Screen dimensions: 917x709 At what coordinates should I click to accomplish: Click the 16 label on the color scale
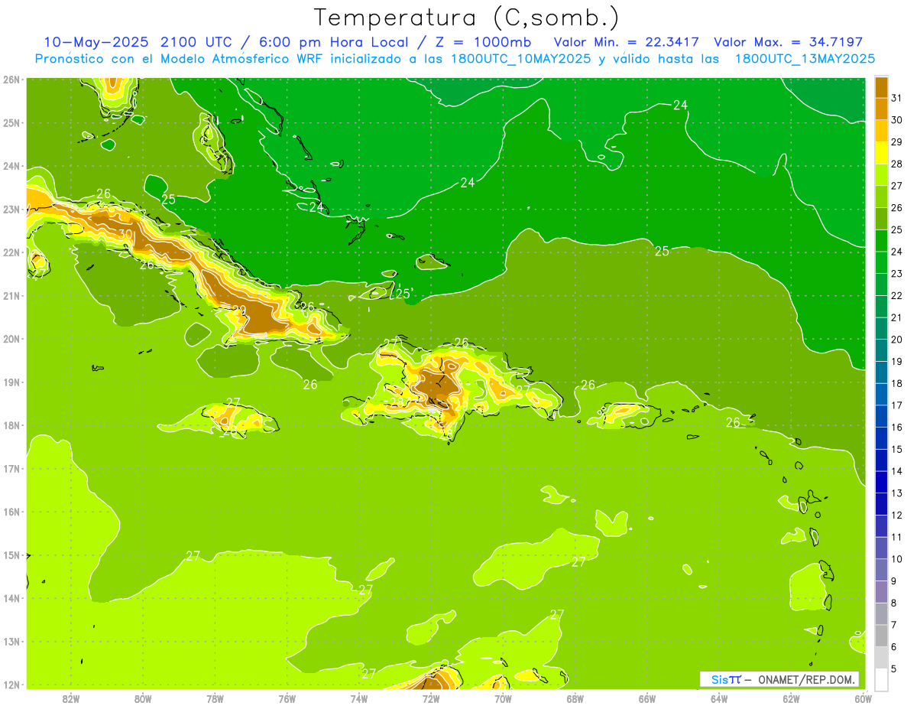897,427
